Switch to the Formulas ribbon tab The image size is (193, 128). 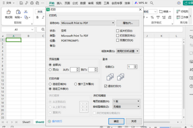[x=75, y=3]
